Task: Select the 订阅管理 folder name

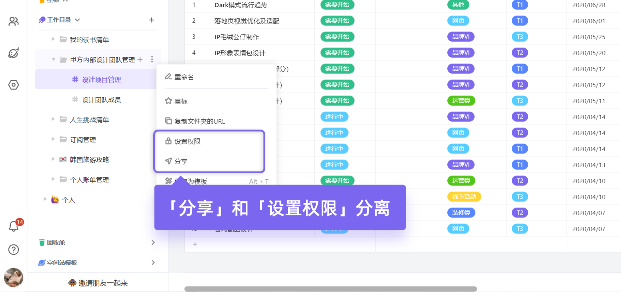Action: point(83,140)
